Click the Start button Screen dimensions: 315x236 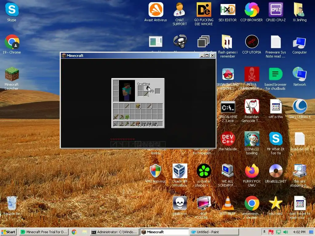(8, 232)
